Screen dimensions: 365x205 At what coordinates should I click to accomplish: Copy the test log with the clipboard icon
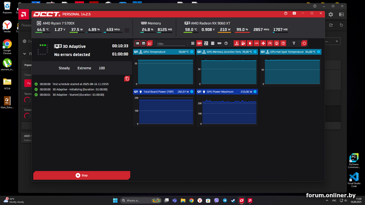127,79
